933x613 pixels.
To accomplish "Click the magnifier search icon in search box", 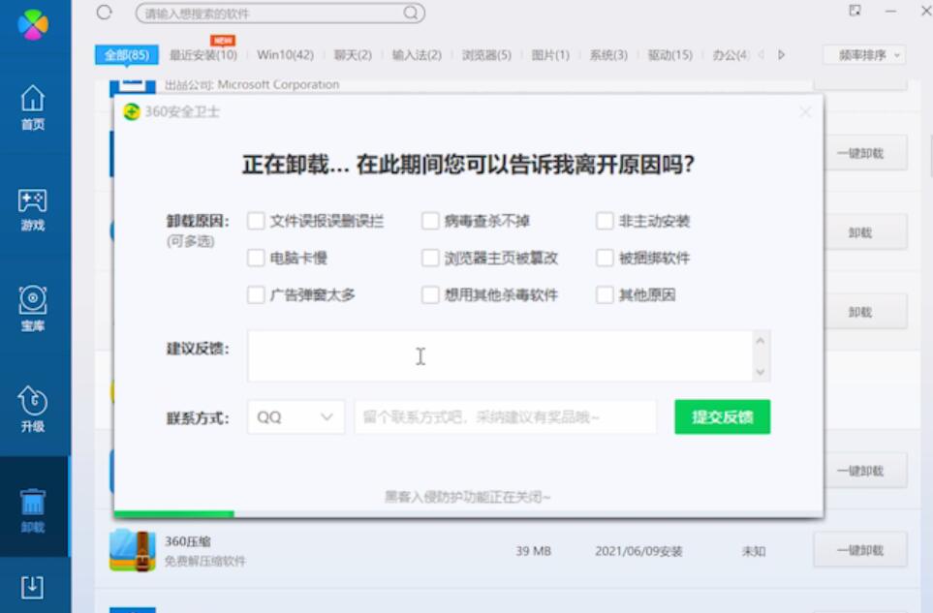I will pyautogui.click(x=411, y=13).
